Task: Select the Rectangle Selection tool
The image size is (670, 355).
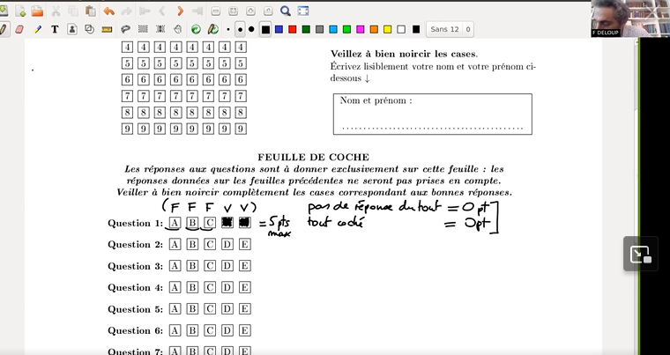Action: coord(143,29)
